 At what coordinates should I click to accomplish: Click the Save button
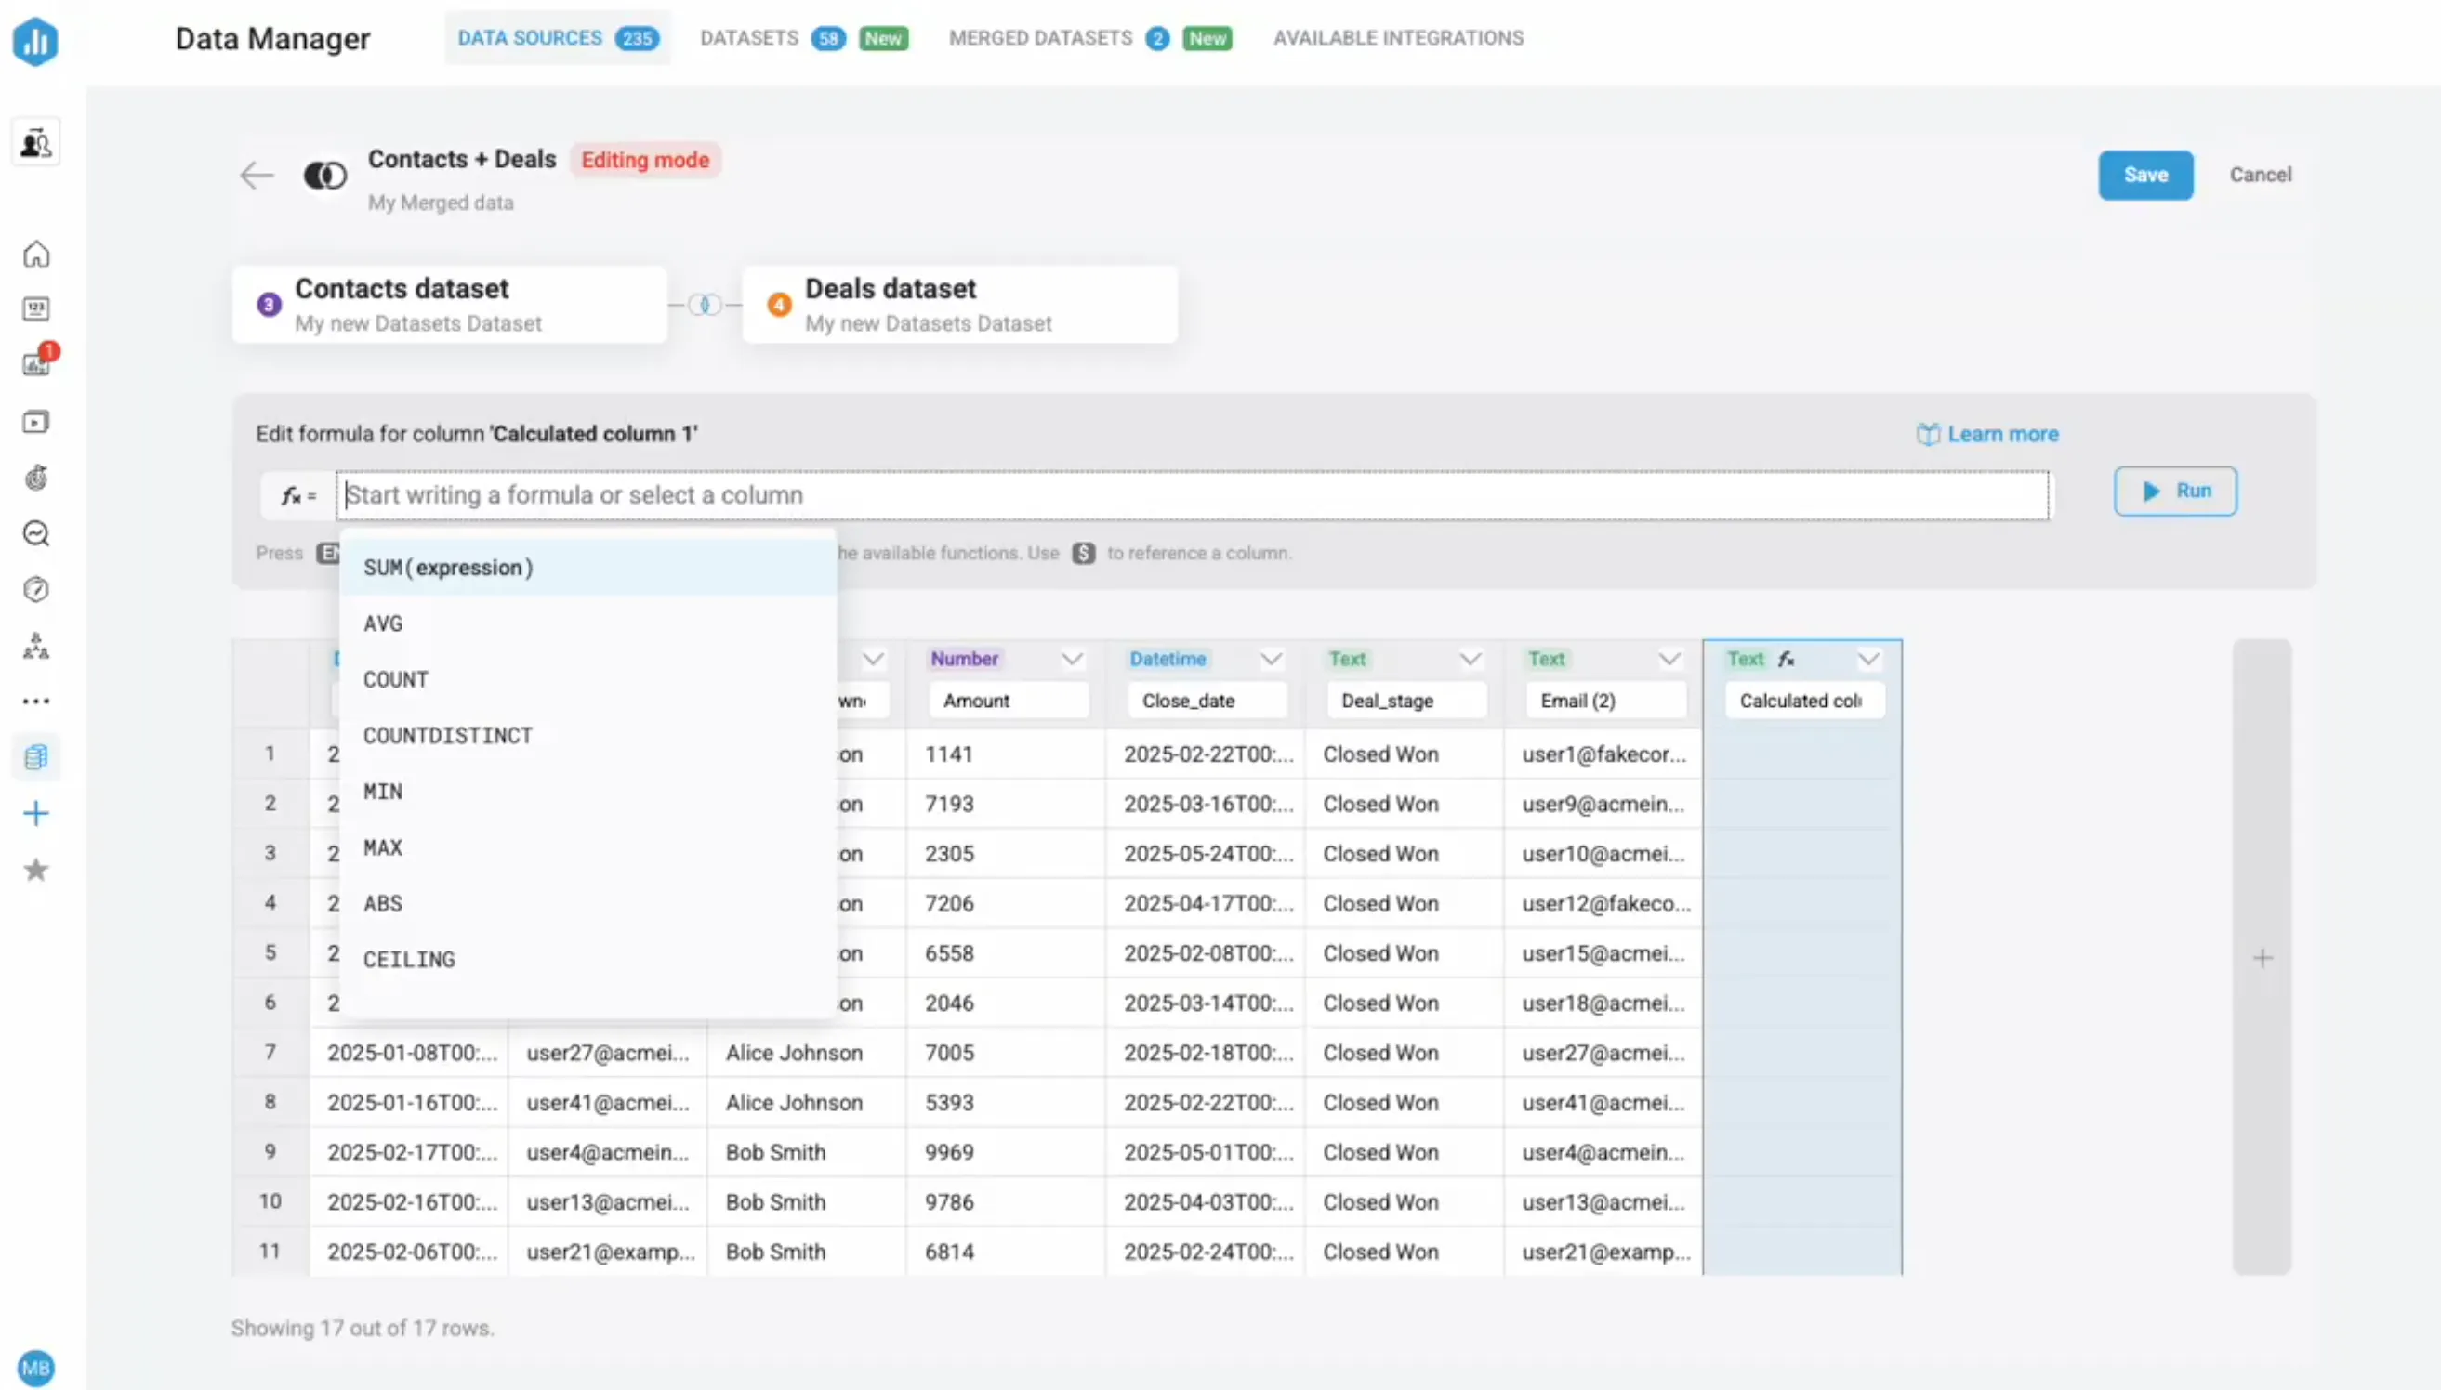tap(2145, 175)
